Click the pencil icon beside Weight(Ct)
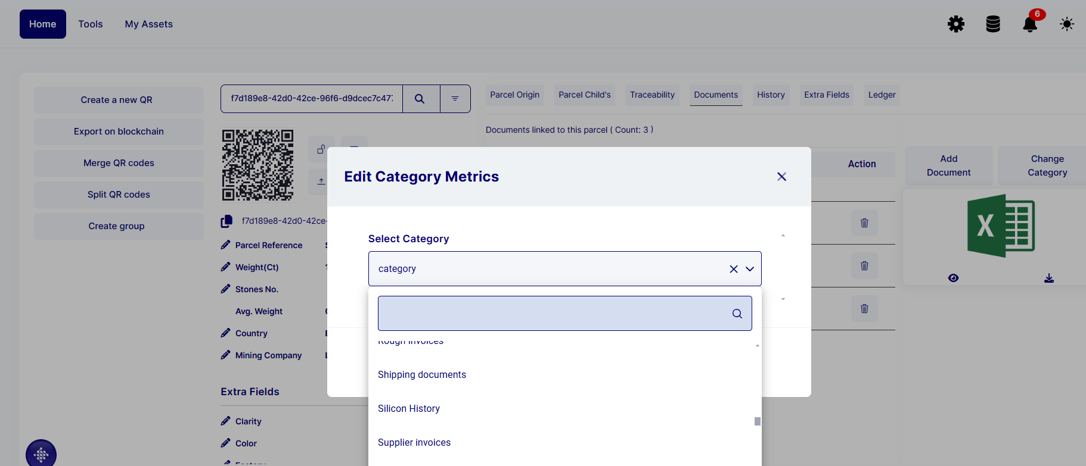 click(225, 267)
